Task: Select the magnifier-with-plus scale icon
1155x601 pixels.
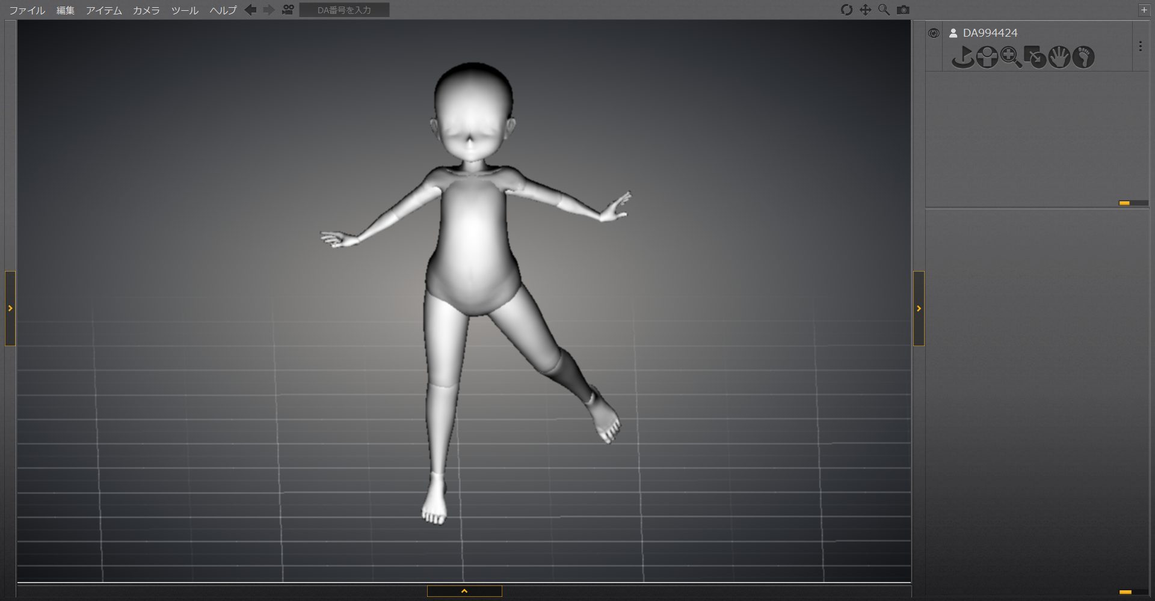Action: (x=1011, y=58)
